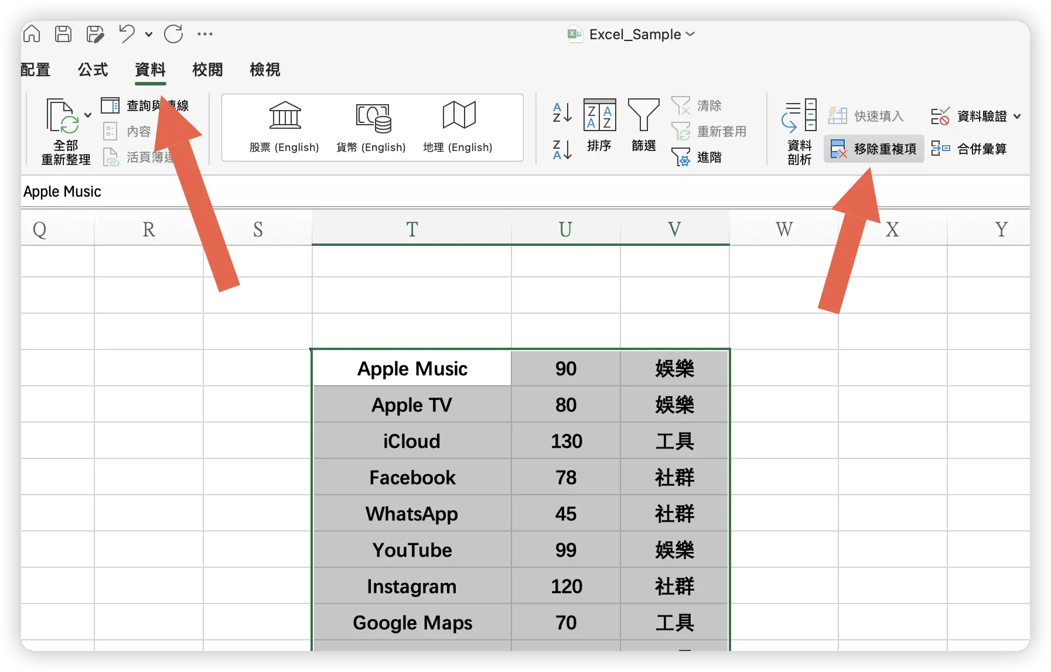Select the Facebook cell
Image resolution: width=1051 pixels, height=672 pixels.
(x=412, y=477)
